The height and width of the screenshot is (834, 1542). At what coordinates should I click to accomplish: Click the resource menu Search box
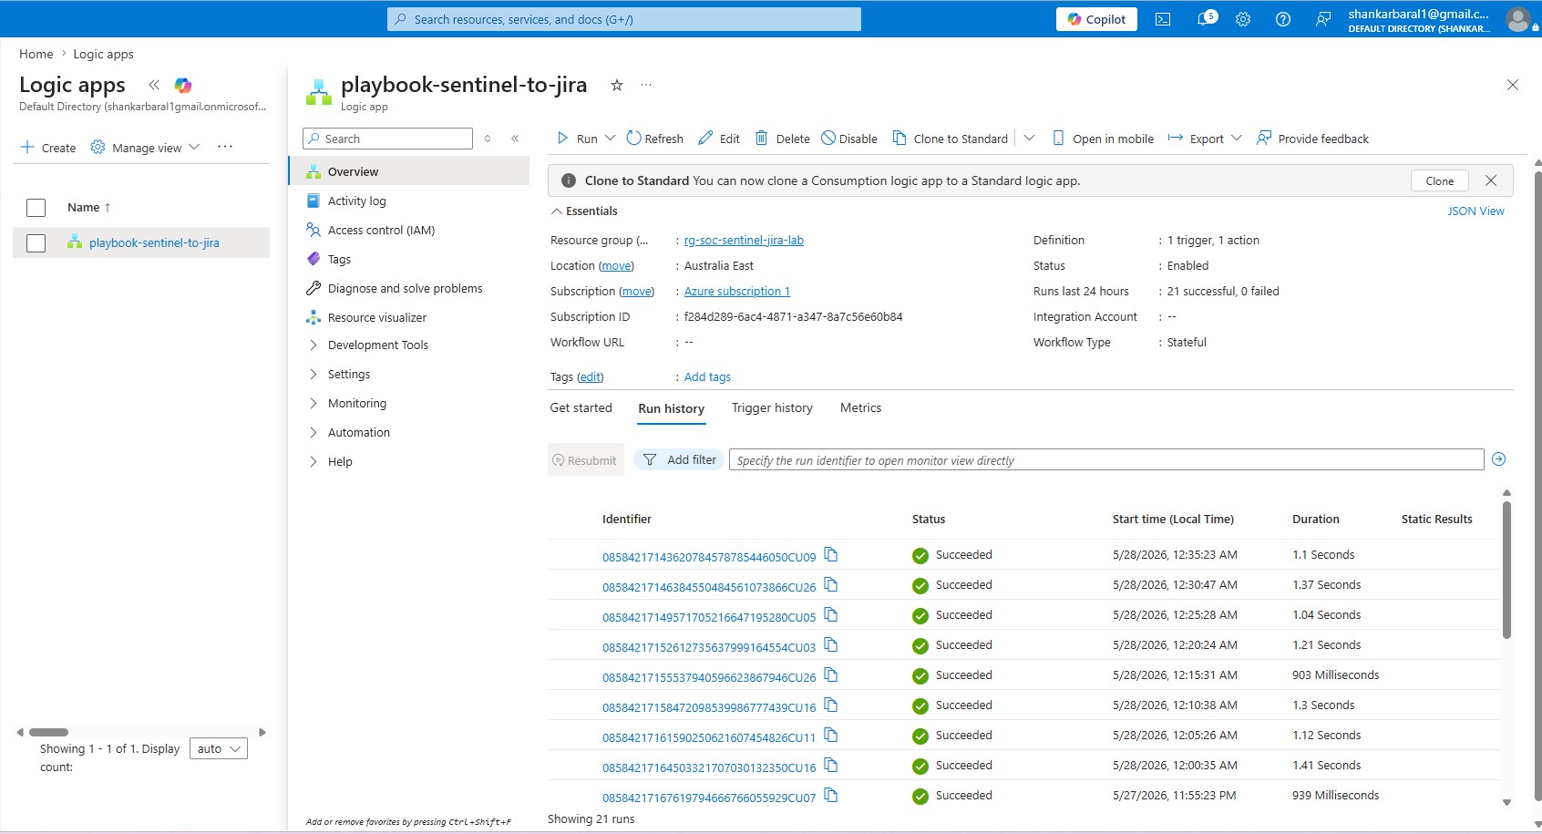387,139
